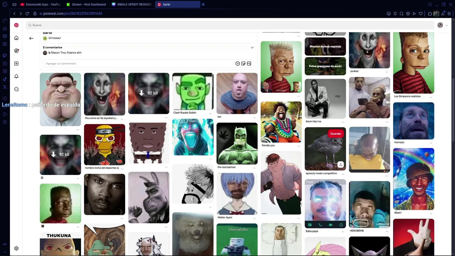This screenshot has width=455, height=256.
Task: Open the Opera menu logo button
Action: pos(5,4)
